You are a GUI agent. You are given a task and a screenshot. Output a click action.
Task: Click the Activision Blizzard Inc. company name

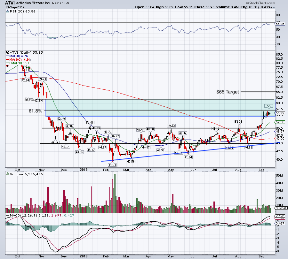[33, 3]
